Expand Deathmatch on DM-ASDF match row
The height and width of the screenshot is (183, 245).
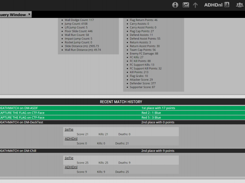122,108
